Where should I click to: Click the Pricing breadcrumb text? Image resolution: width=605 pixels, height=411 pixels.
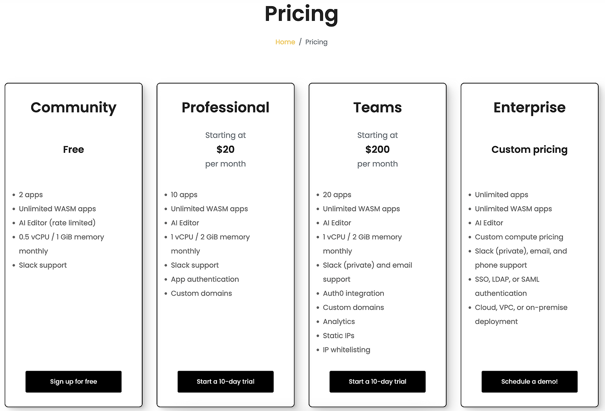click(x=316, y=42)
